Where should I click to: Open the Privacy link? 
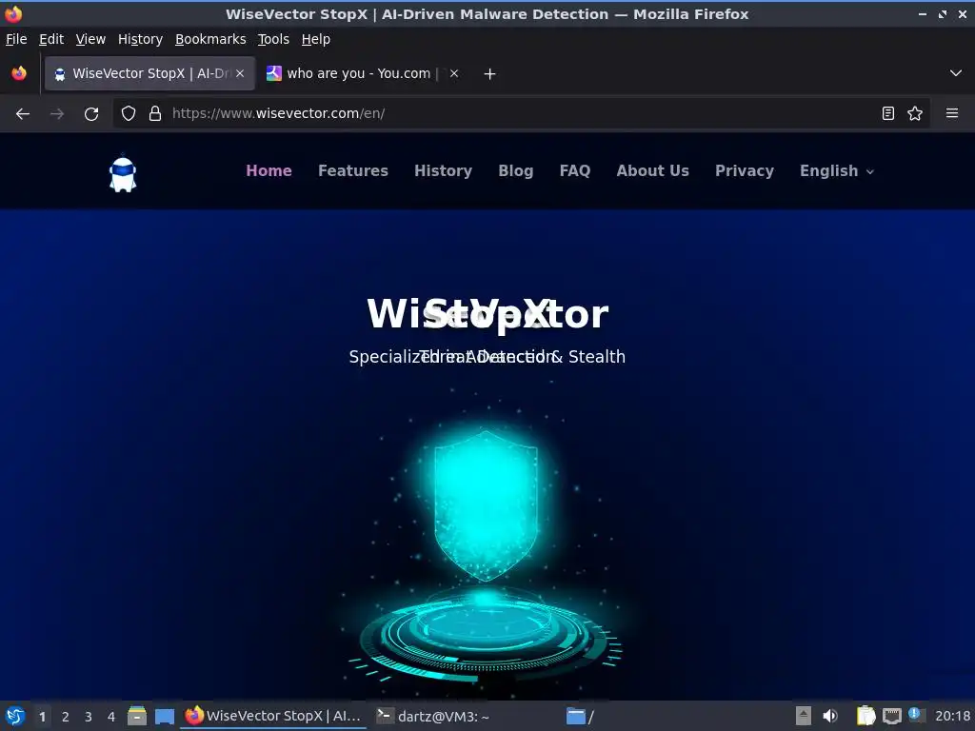(x=745, y=171)
